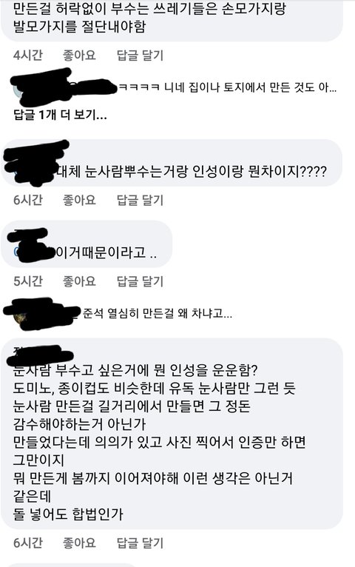The height and width of the screenshot is (567, 355).
Task: Select the avatar next to the 준석 열심히 reply
Action: pos(18,316)
